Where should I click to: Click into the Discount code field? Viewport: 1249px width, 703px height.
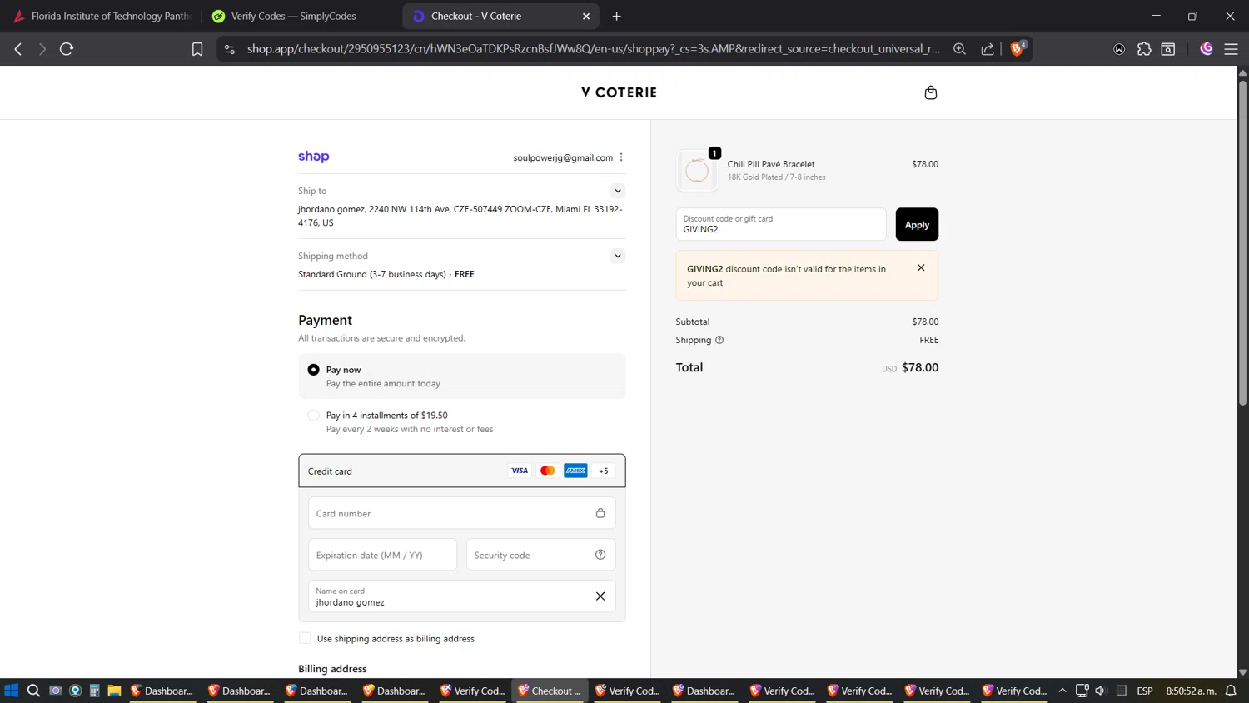click(x=781, y=224)
